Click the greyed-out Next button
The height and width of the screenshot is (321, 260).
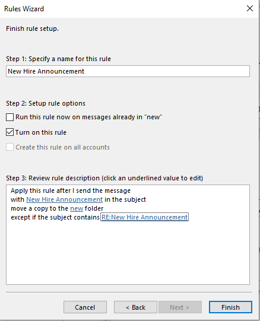(x=180, y=307)
